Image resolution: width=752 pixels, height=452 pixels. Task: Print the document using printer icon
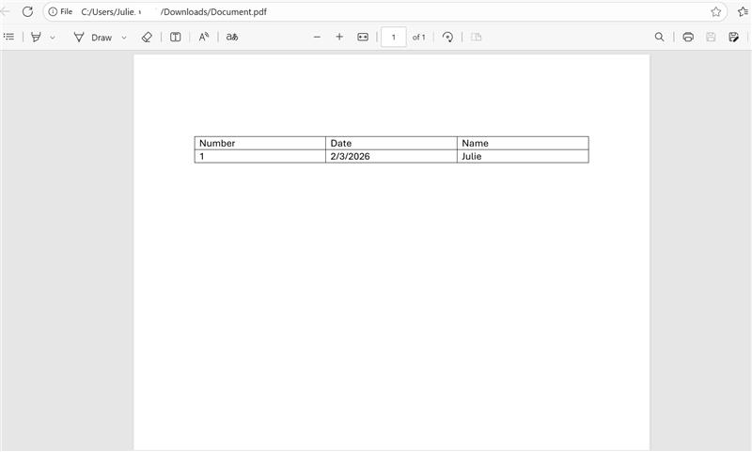688,37
